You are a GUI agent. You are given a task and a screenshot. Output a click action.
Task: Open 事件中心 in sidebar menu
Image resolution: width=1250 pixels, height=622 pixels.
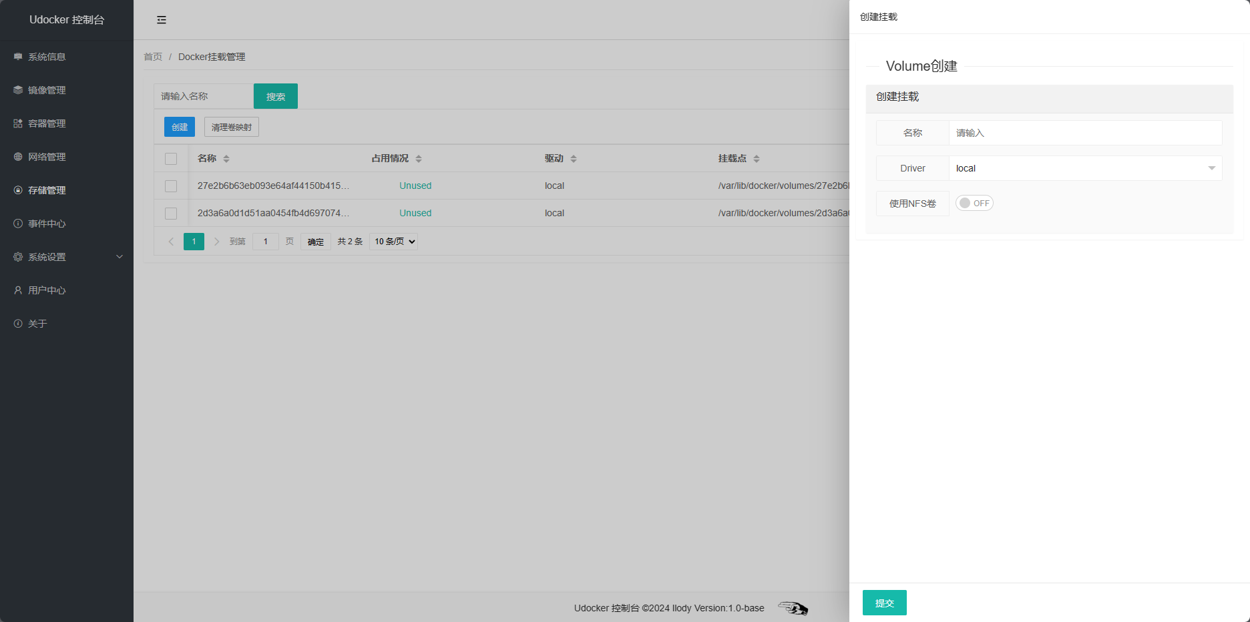(47, 224)
